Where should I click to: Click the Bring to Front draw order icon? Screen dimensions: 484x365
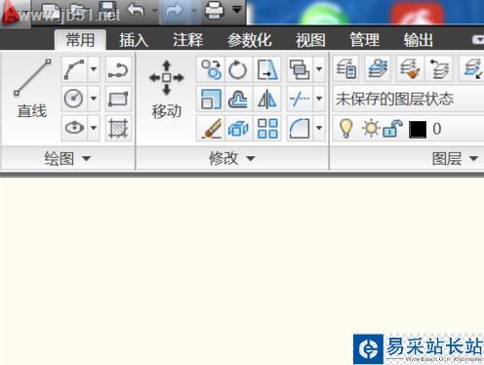pyautogui.click(x=300, y=69)
